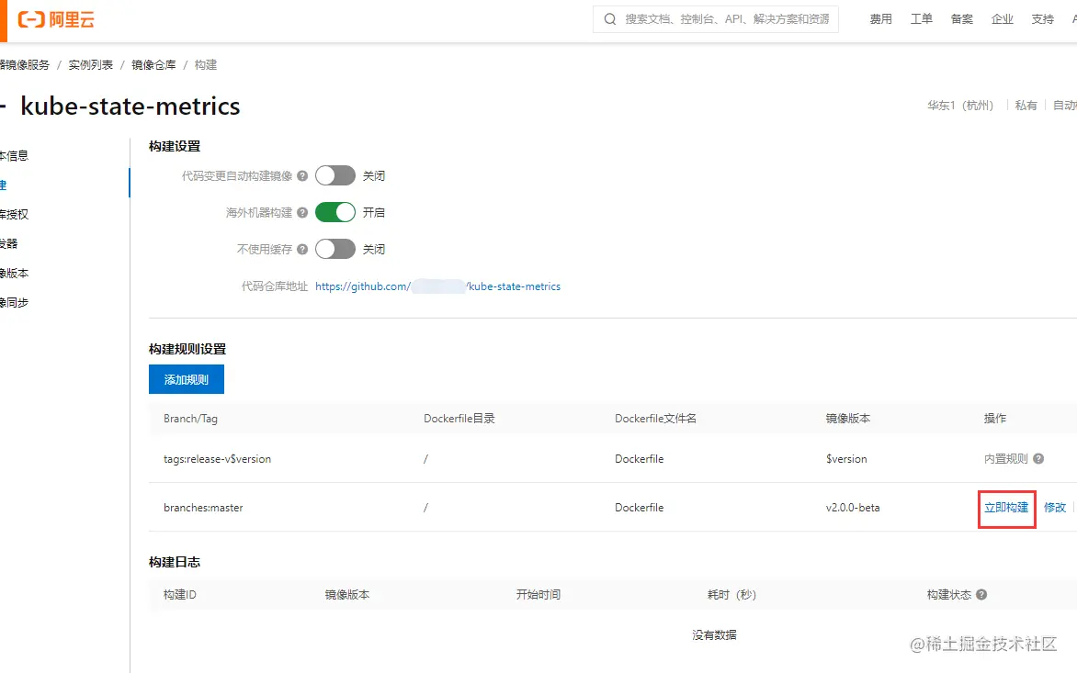
Task: Click the branches:master cell
Action: [203, 508]
